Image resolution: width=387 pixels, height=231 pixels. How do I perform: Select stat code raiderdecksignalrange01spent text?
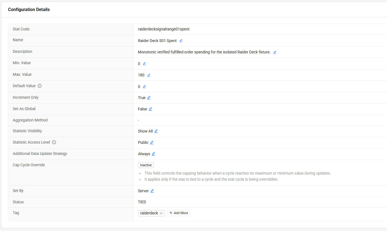(164, 29)
